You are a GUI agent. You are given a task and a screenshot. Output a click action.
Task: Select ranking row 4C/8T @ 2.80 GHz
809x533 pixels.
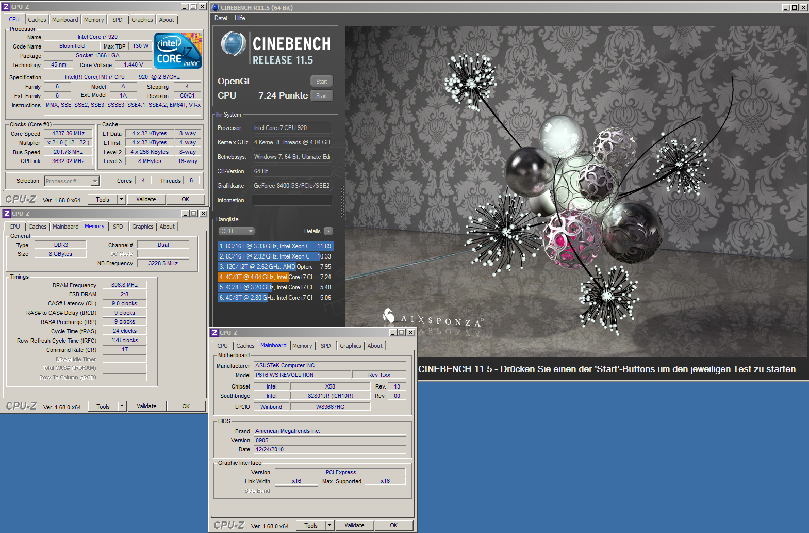point(275,298)
